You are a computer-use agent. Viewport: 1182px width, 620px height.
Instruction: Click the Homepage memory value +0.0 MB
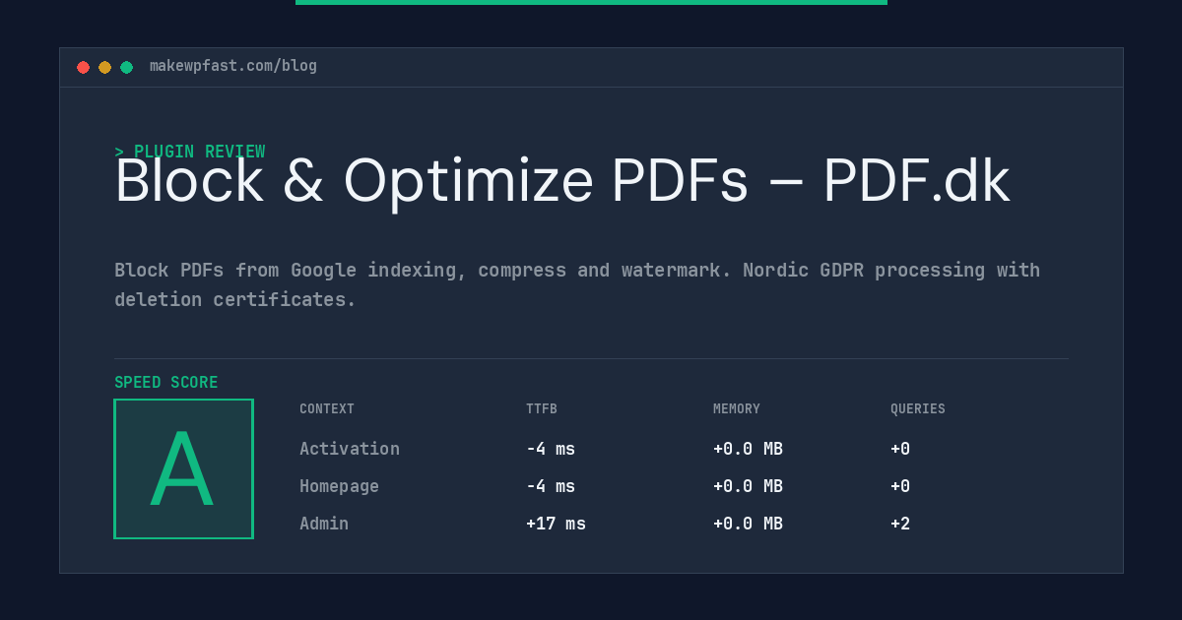748,486
